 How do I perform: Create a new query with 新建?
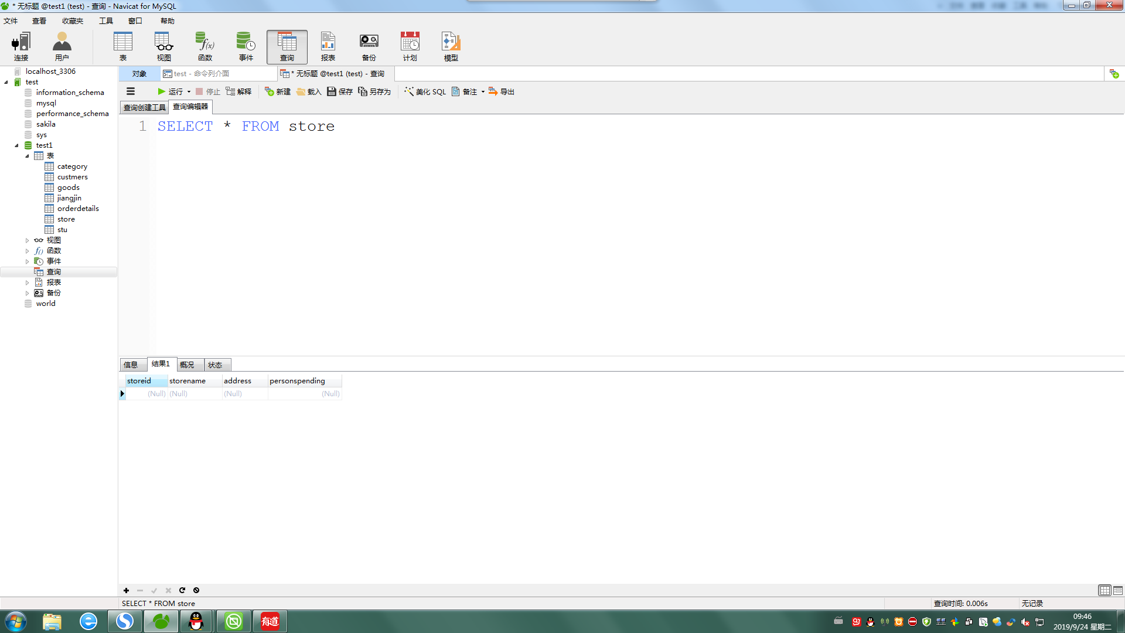click(278, 91)
